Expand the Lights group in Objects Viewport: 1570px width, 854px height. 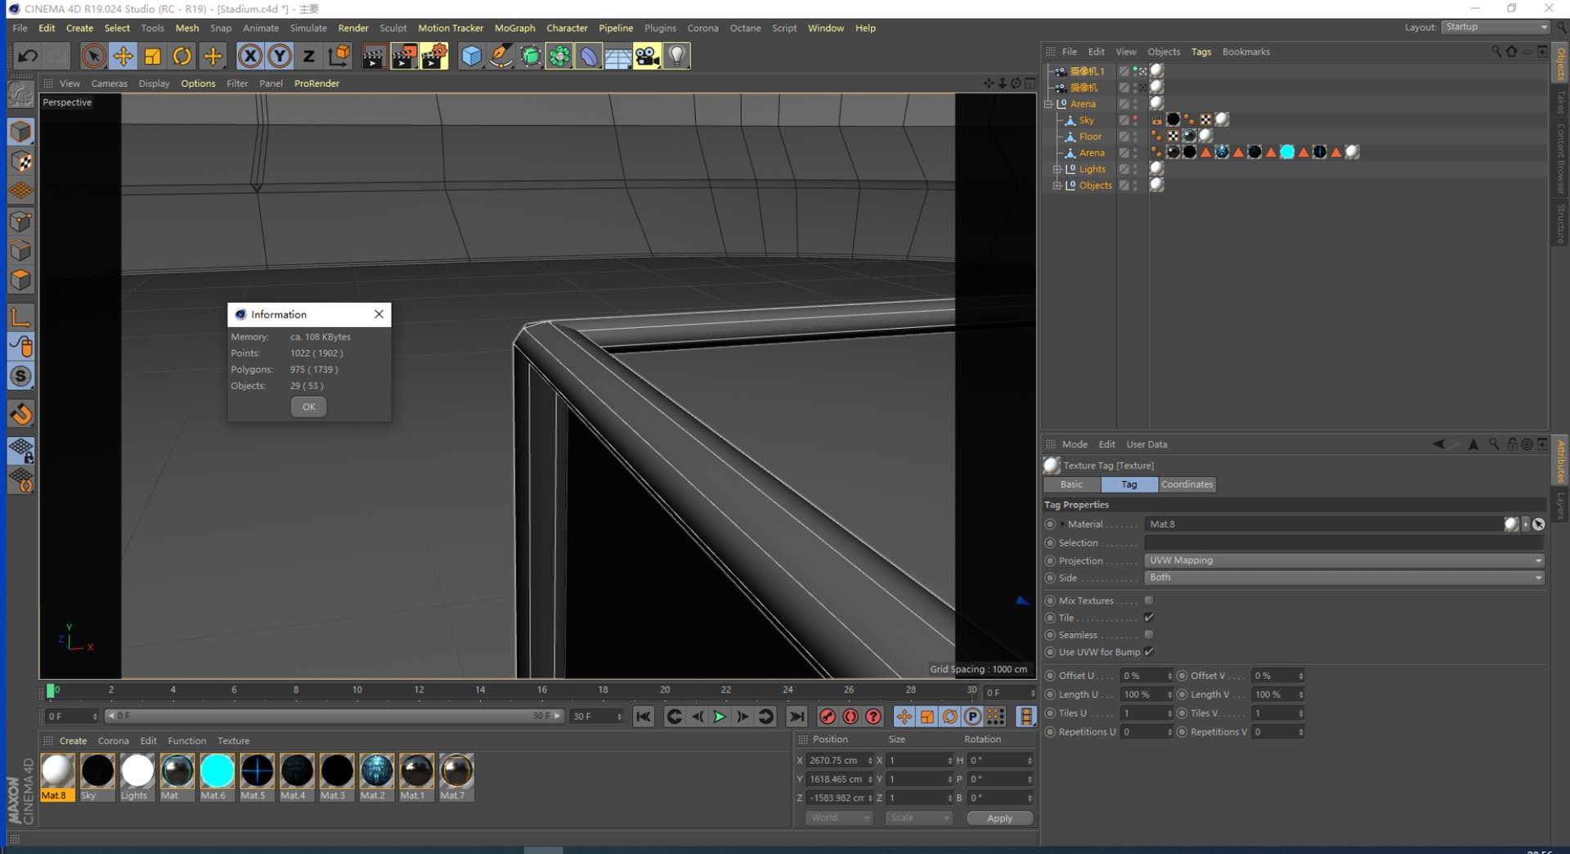point(1056,169)
